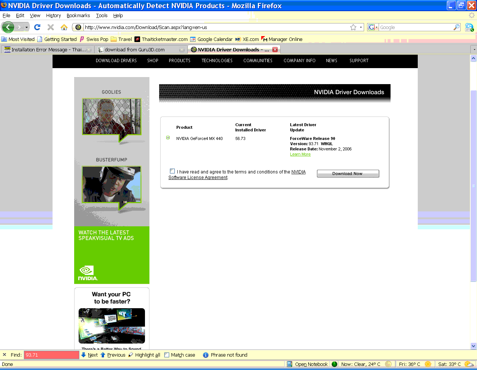Close the NVIDIA Driver Downloads tab
This screenshot has height=370, width=477.
coord(275,50)
